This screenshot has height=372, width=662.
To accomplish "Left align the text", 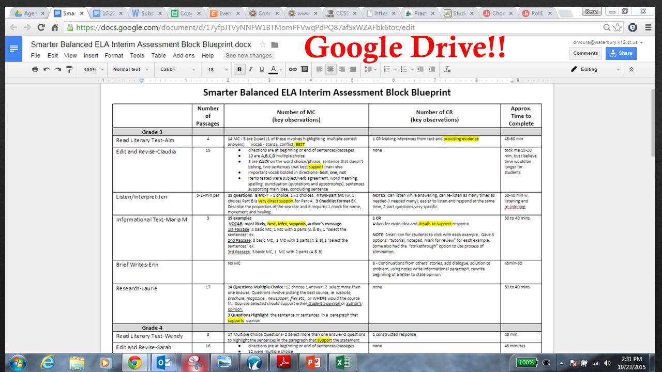I will pyautogui.click(x=319, y=69).
